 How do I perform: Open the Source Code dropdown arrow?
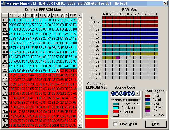(x=138, y=93)
